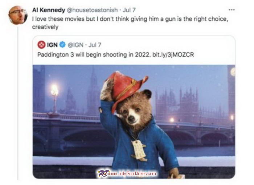Click the Paddington 3 quoted tweet text
The image size is (254, 185).
point(115,54)
